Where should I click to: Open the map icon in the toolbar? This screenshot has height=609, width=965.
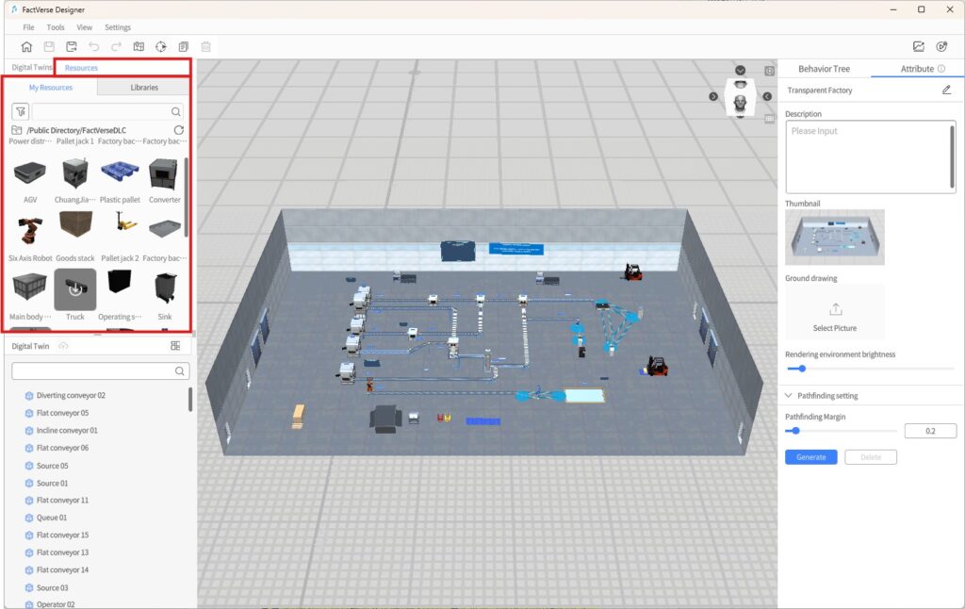point(139,45)
